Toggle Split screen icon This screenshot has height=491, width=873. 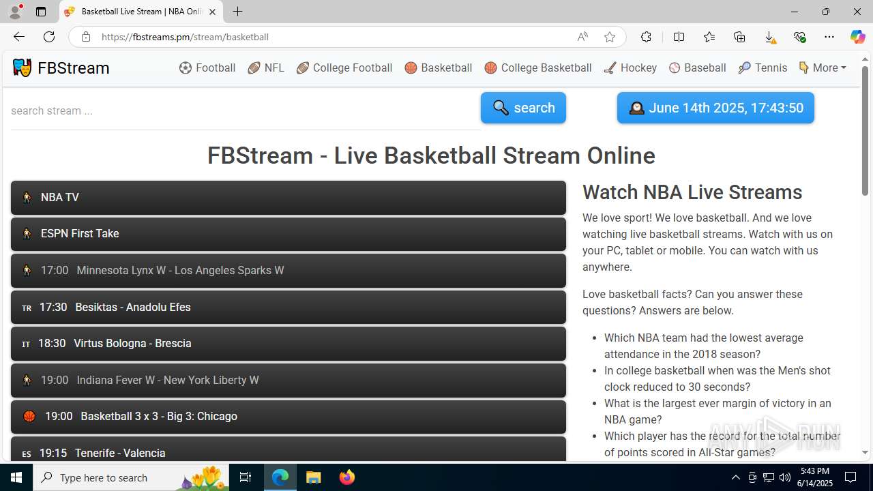[679, 37]
